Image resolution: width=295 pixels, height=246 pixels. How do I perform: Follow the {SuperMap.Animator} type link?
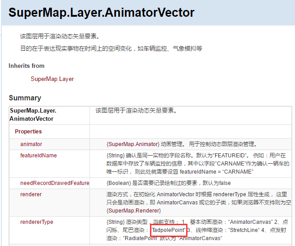(133, 144)
